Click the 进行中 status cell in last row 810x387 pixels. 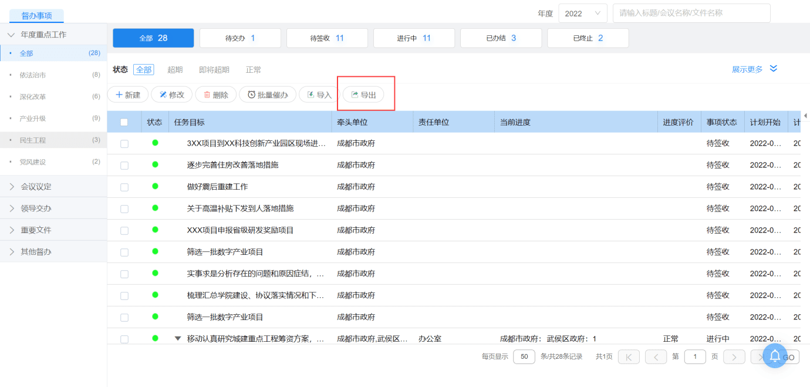[718, 339]
